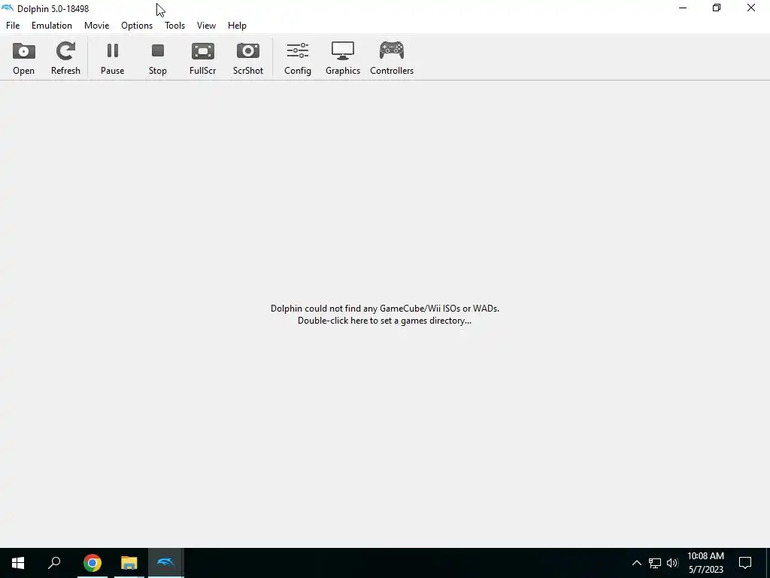Screen dimensions: 770x578
Task: Restore down the Dolphin window
Action: (x=717, y=8)
